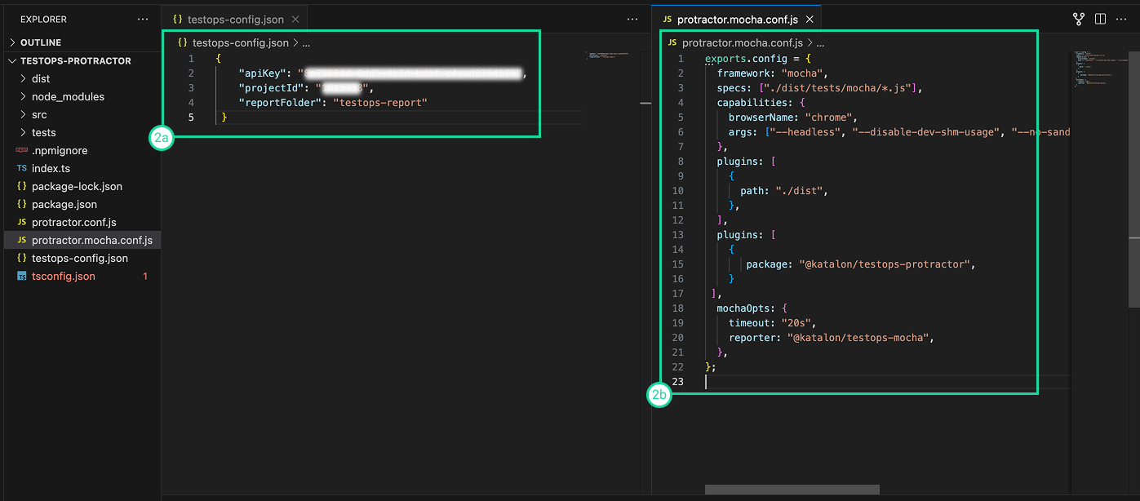The image size is (1140, 501).
Task: Click the minimap of the left editor
Action: click(x=608, y=56)
